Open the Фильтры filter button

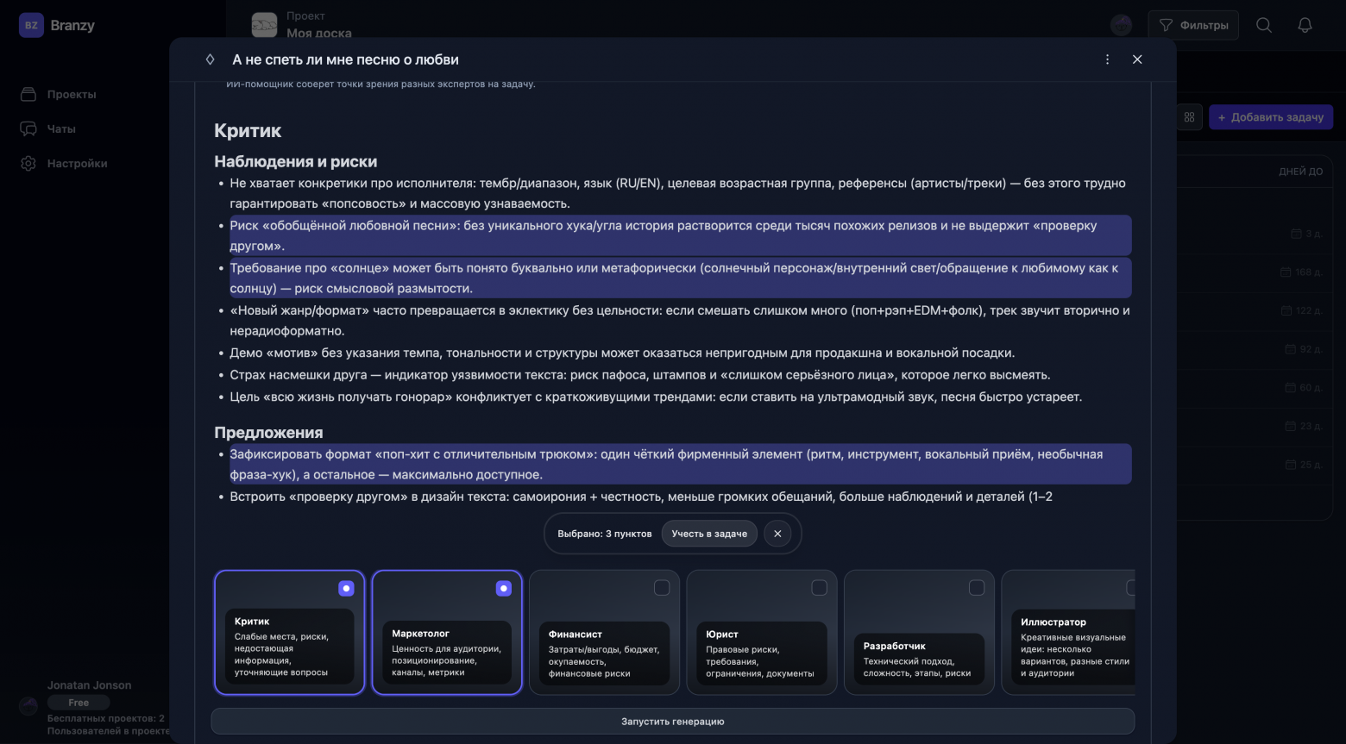click(x=1193, y=25)
